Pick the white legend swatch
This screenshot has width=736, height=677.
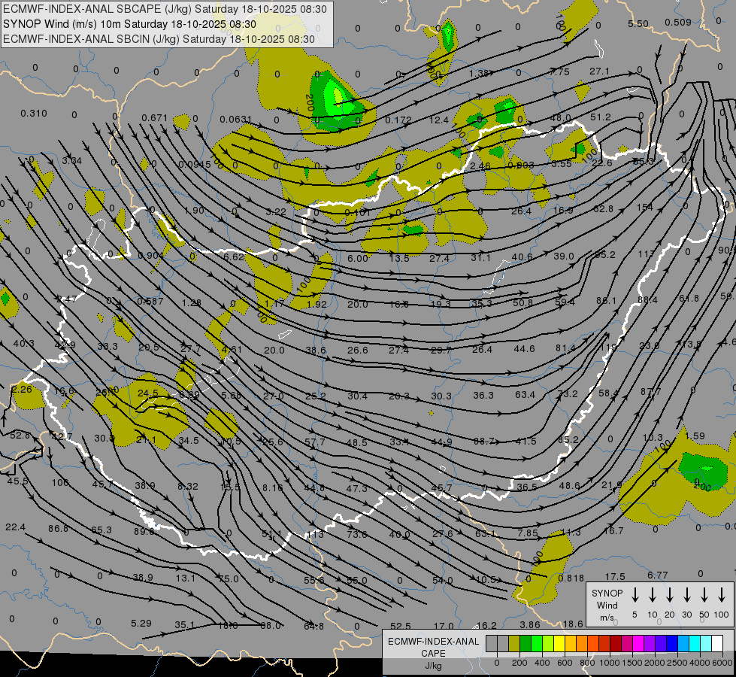716,643
